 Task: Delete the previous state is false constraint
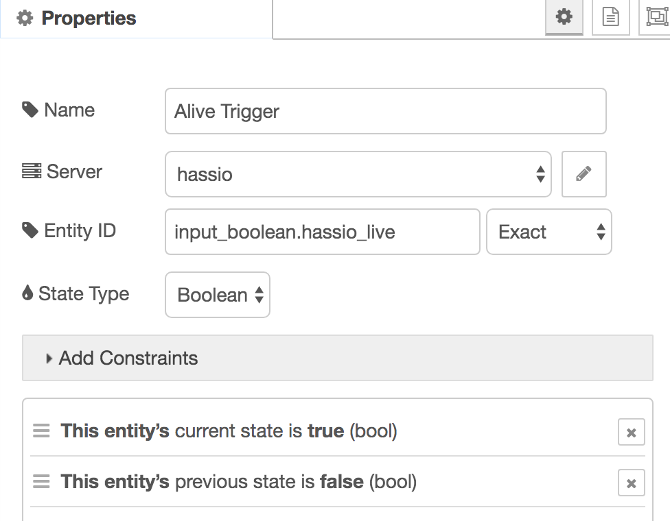(631, 483)
